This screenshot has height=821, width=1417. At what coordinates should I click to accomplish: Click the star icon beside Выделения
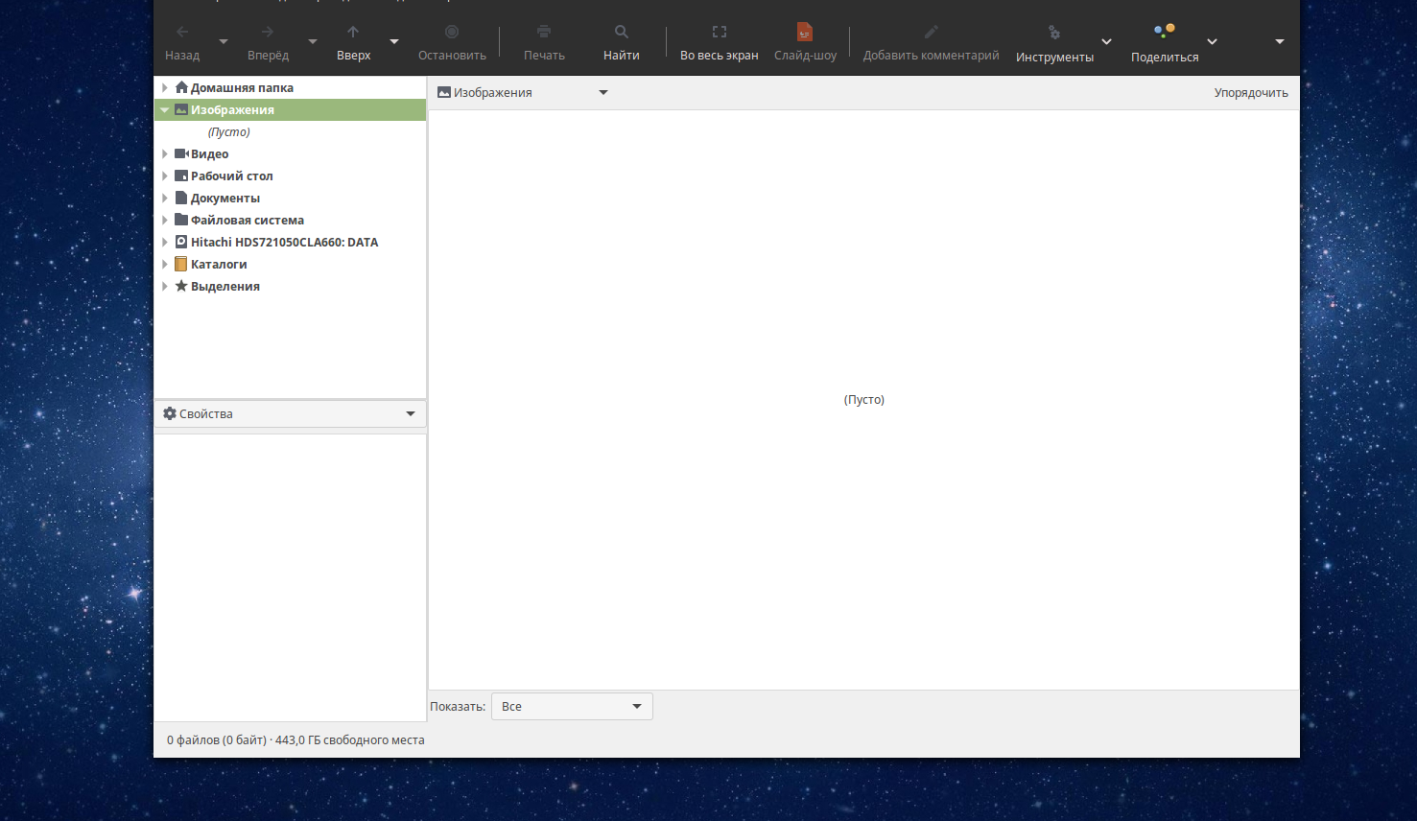pyautogui.click(x=181, y=286)
